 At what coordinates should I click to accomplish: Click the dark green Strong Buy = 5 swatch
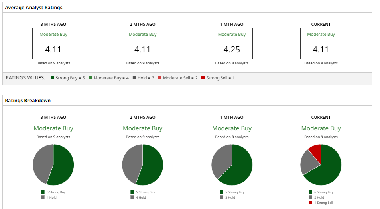click(x=52, y=78)
